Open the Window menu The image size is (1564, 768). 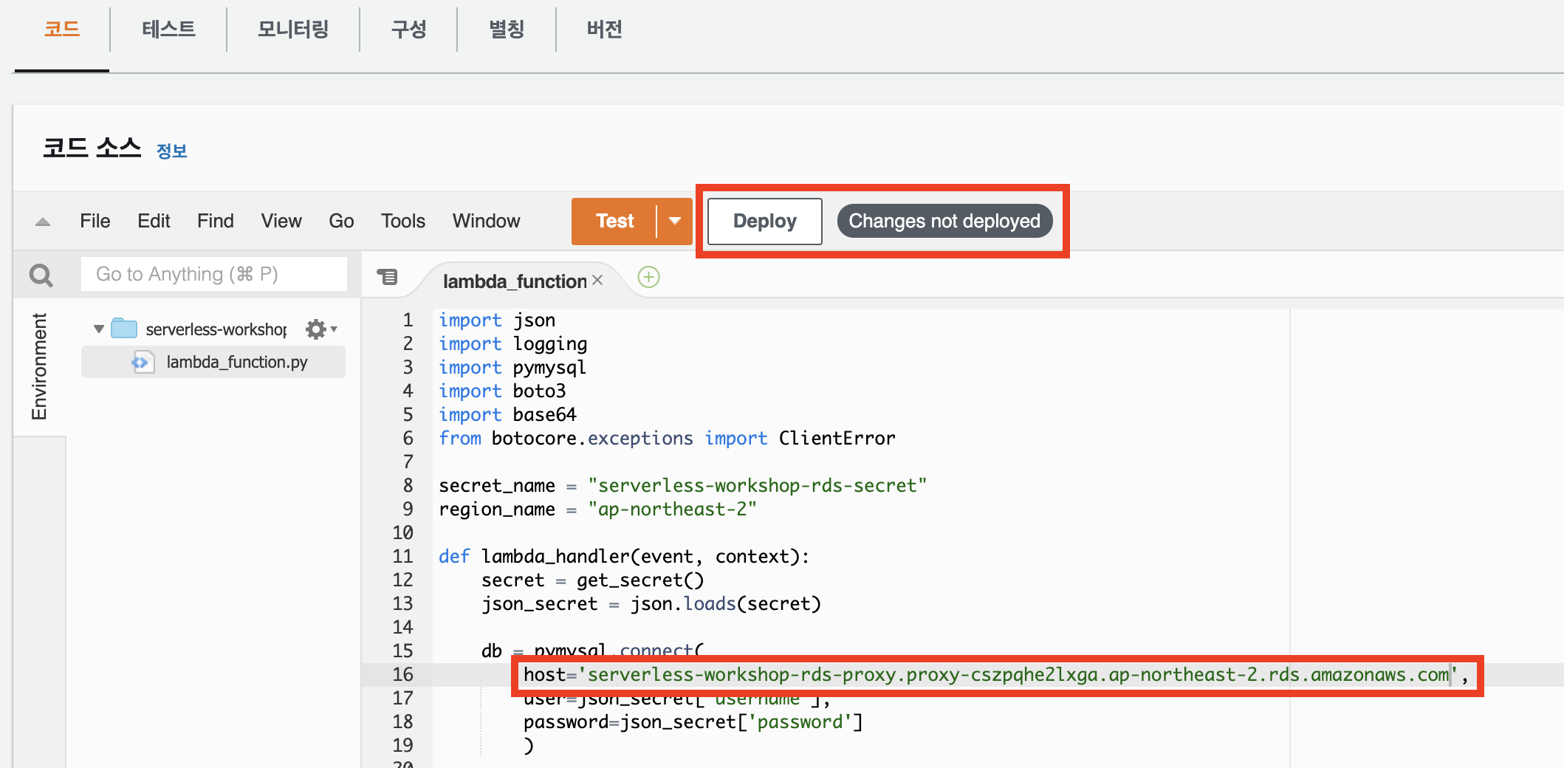[x=486, y=221]
